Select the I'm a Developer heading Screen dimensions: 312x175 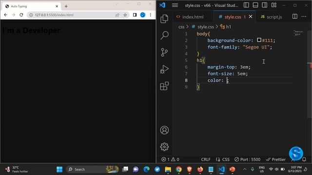tap(31, 30)
